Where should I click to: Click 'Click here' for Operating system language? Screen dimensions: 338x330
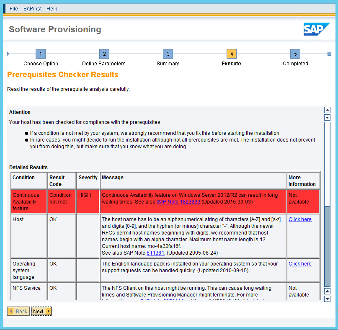point(300,264)
